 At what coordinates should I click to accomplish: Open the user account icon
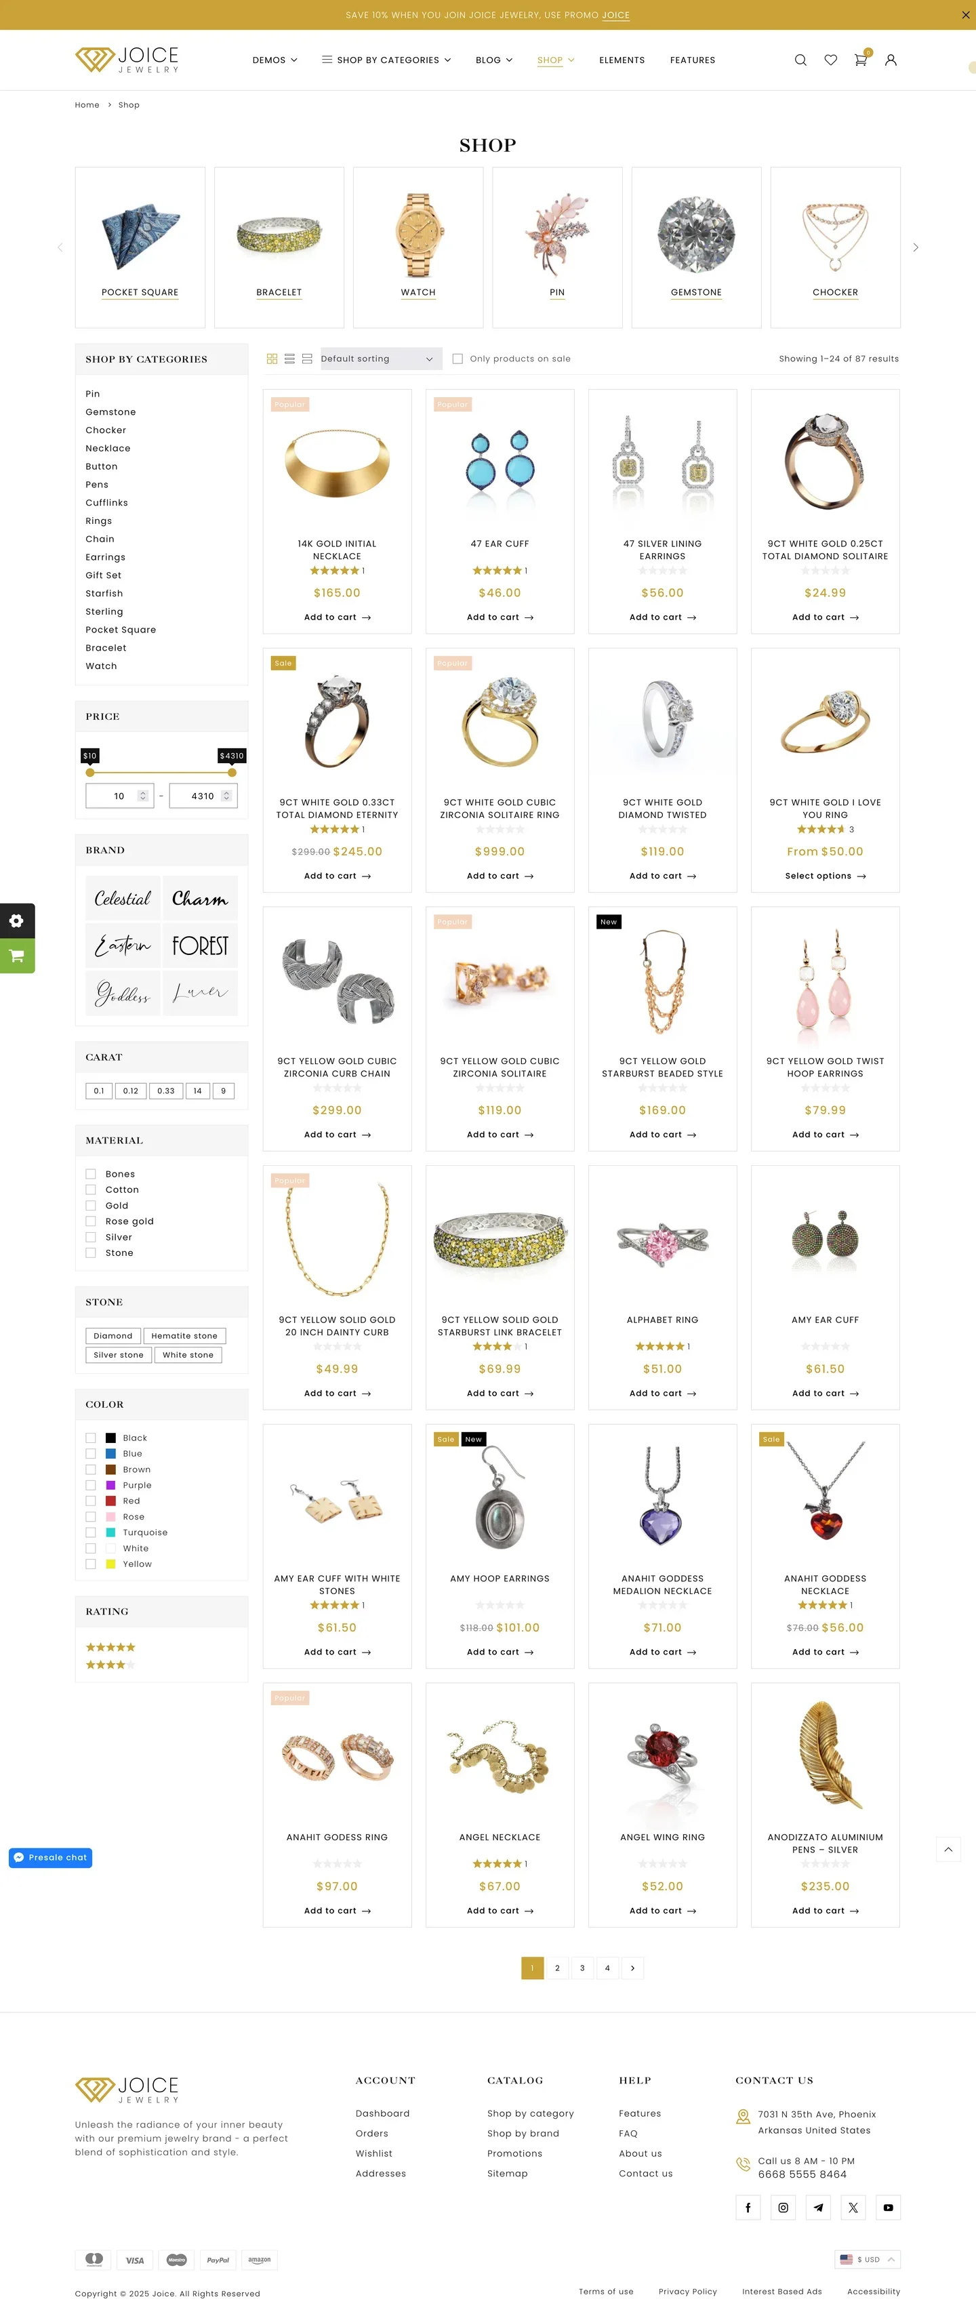click(x=891, y=60)
